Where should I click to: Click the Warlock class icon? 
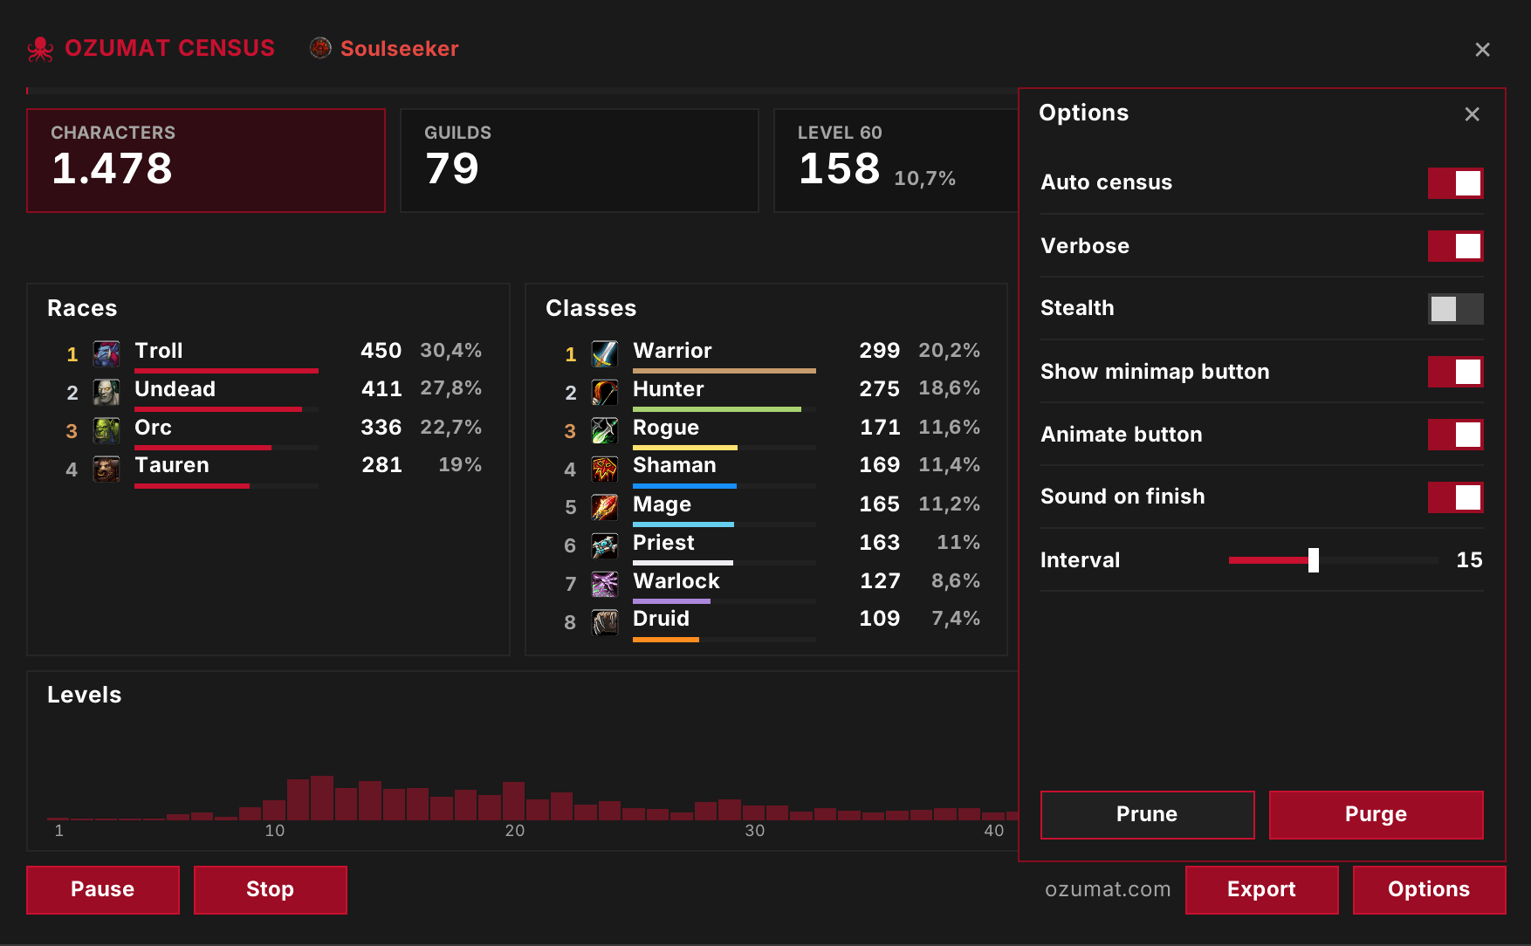(x=605, y=584)
